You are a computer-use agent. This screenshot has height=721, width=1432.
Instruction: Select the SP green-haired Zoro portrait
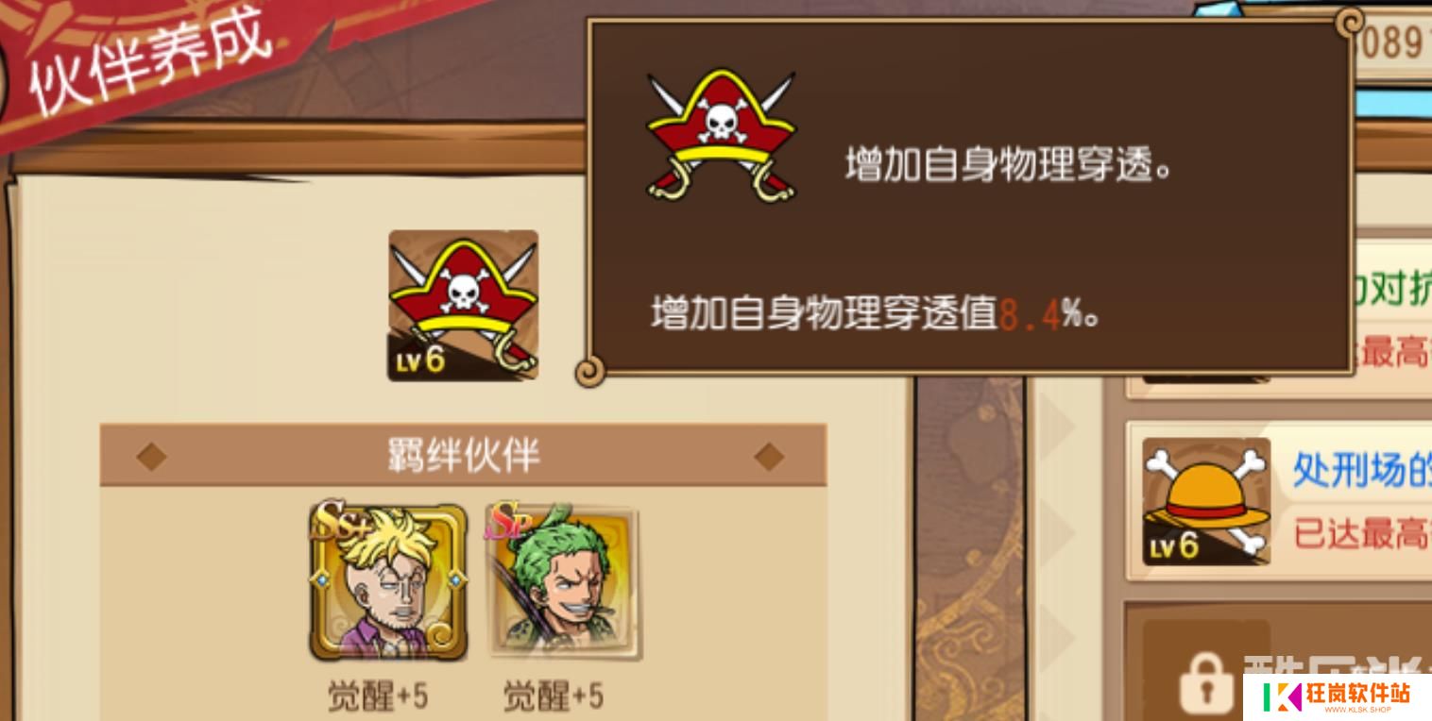[x=564, y=581]
